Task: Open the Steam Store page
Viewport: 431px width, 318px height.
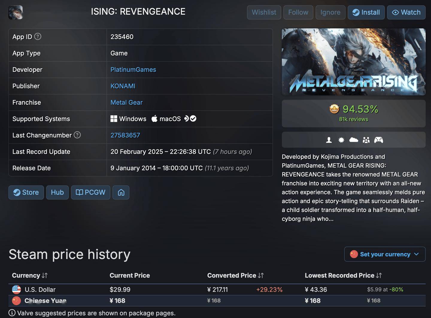Action: [x=26, y=192]
